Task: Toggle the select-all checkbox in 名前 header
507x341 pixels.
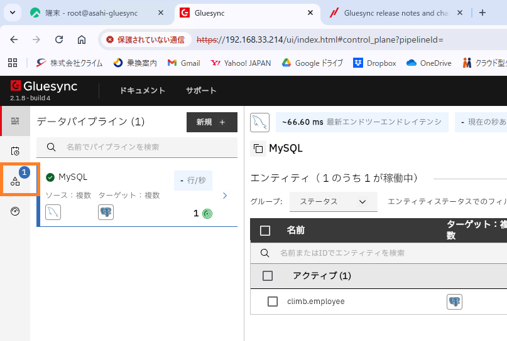Action: 265,231
